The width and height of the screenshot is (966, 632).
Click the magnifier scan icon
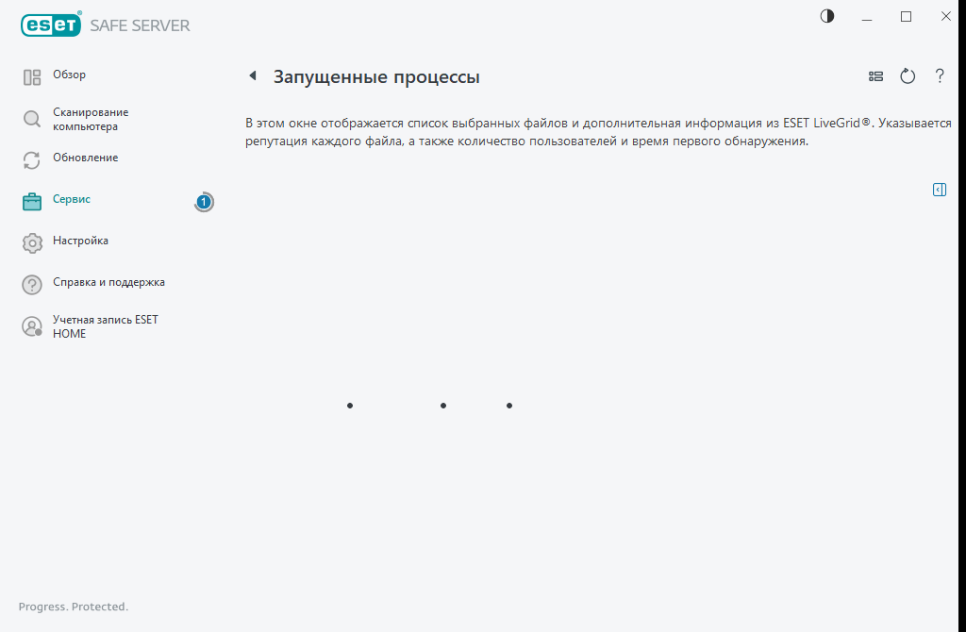point(32,119)
